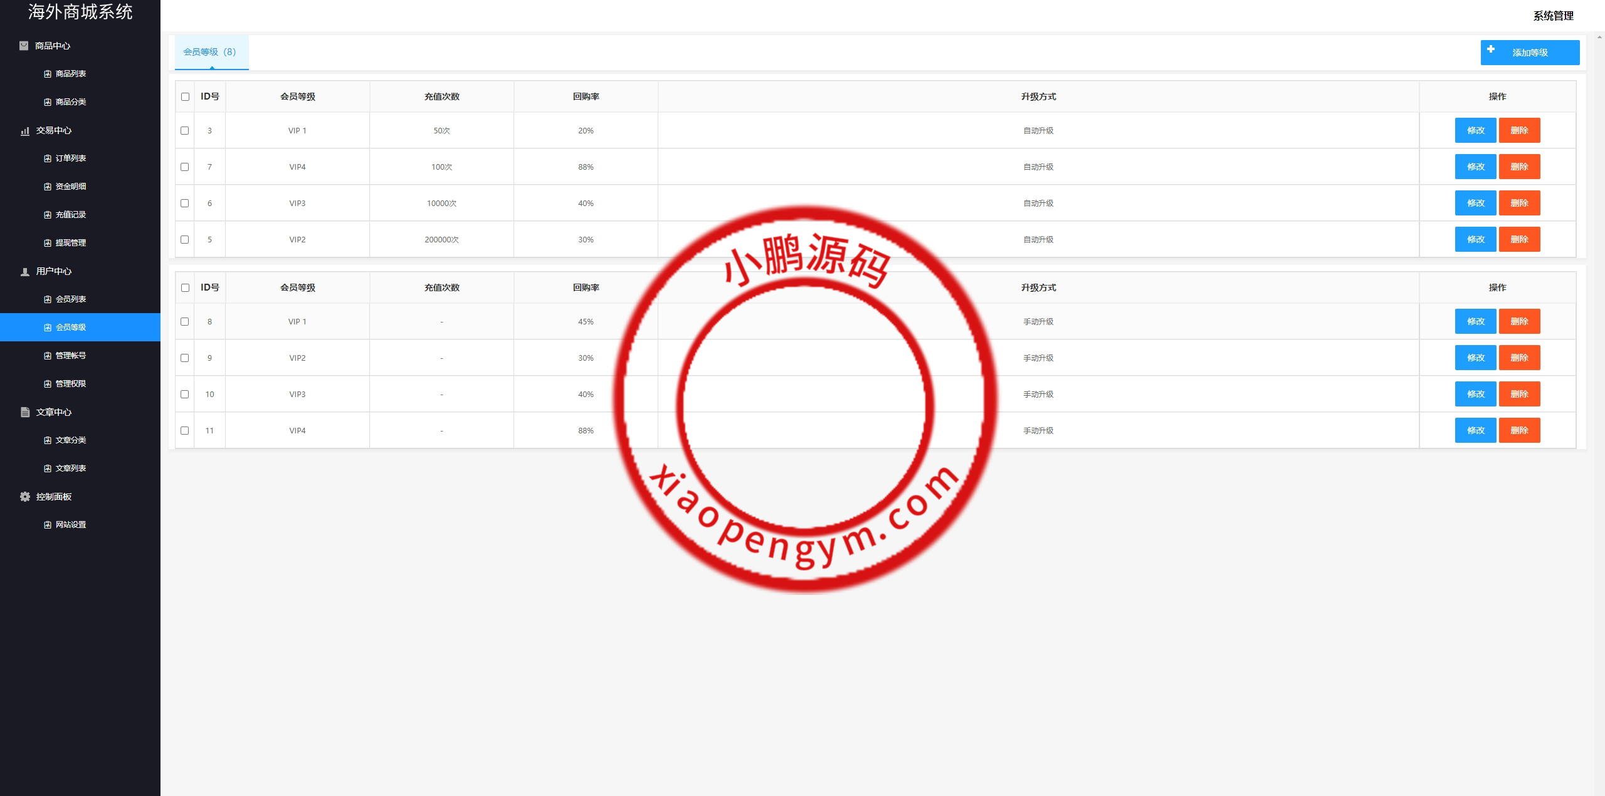Click the envelope icon beside 商品中心

pyautogui.click(x=24, y=45)
